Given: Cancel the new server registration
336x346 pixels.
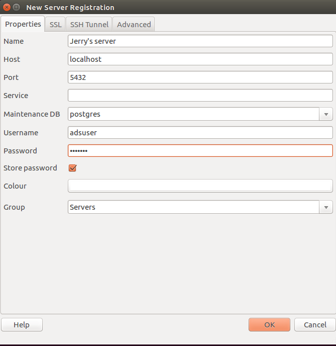Looking at the screenshot, I should pos(315,324).
